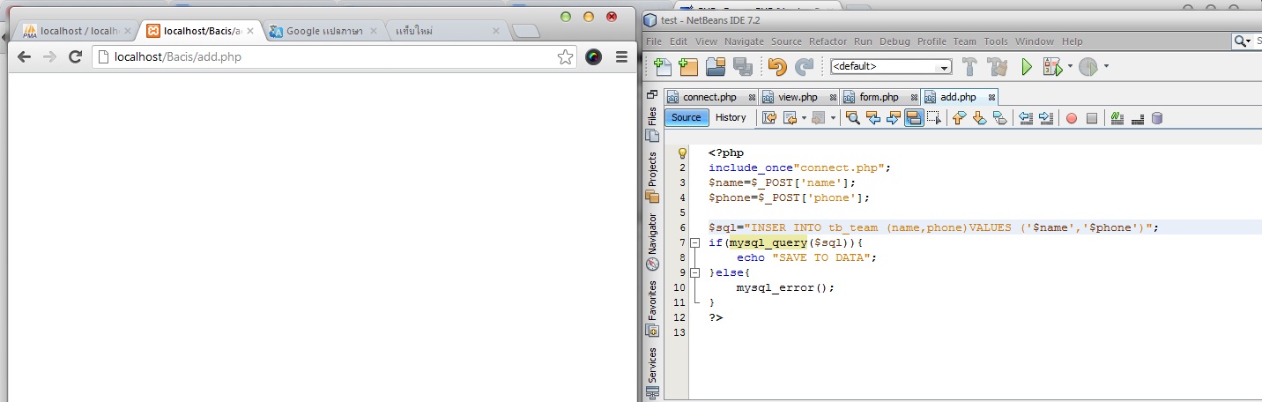Reload the page in Chrome
The width and height of the screenshot is (1262, 402).
point(76,56)
